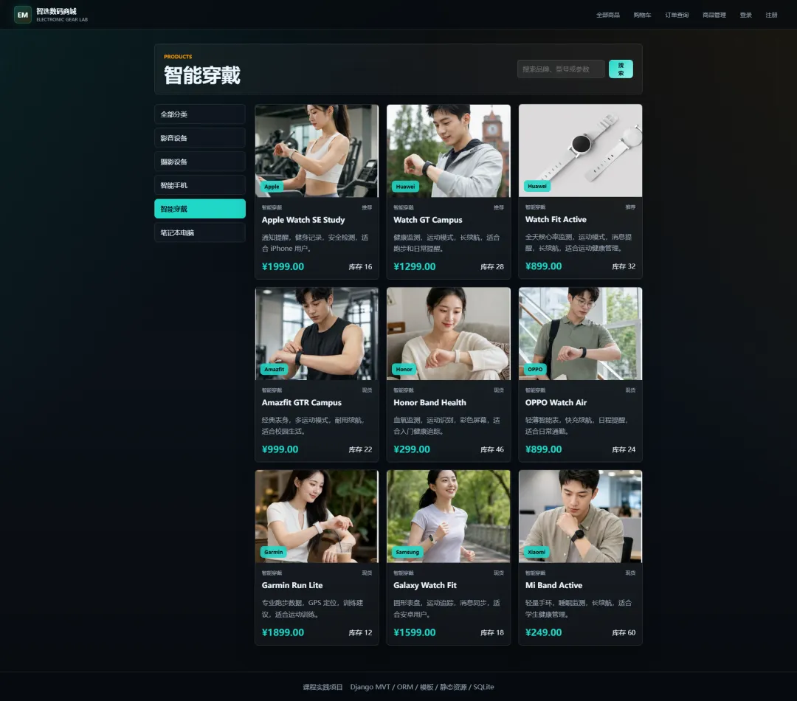Click the Watch Fit Active title

tap(556, 219)
